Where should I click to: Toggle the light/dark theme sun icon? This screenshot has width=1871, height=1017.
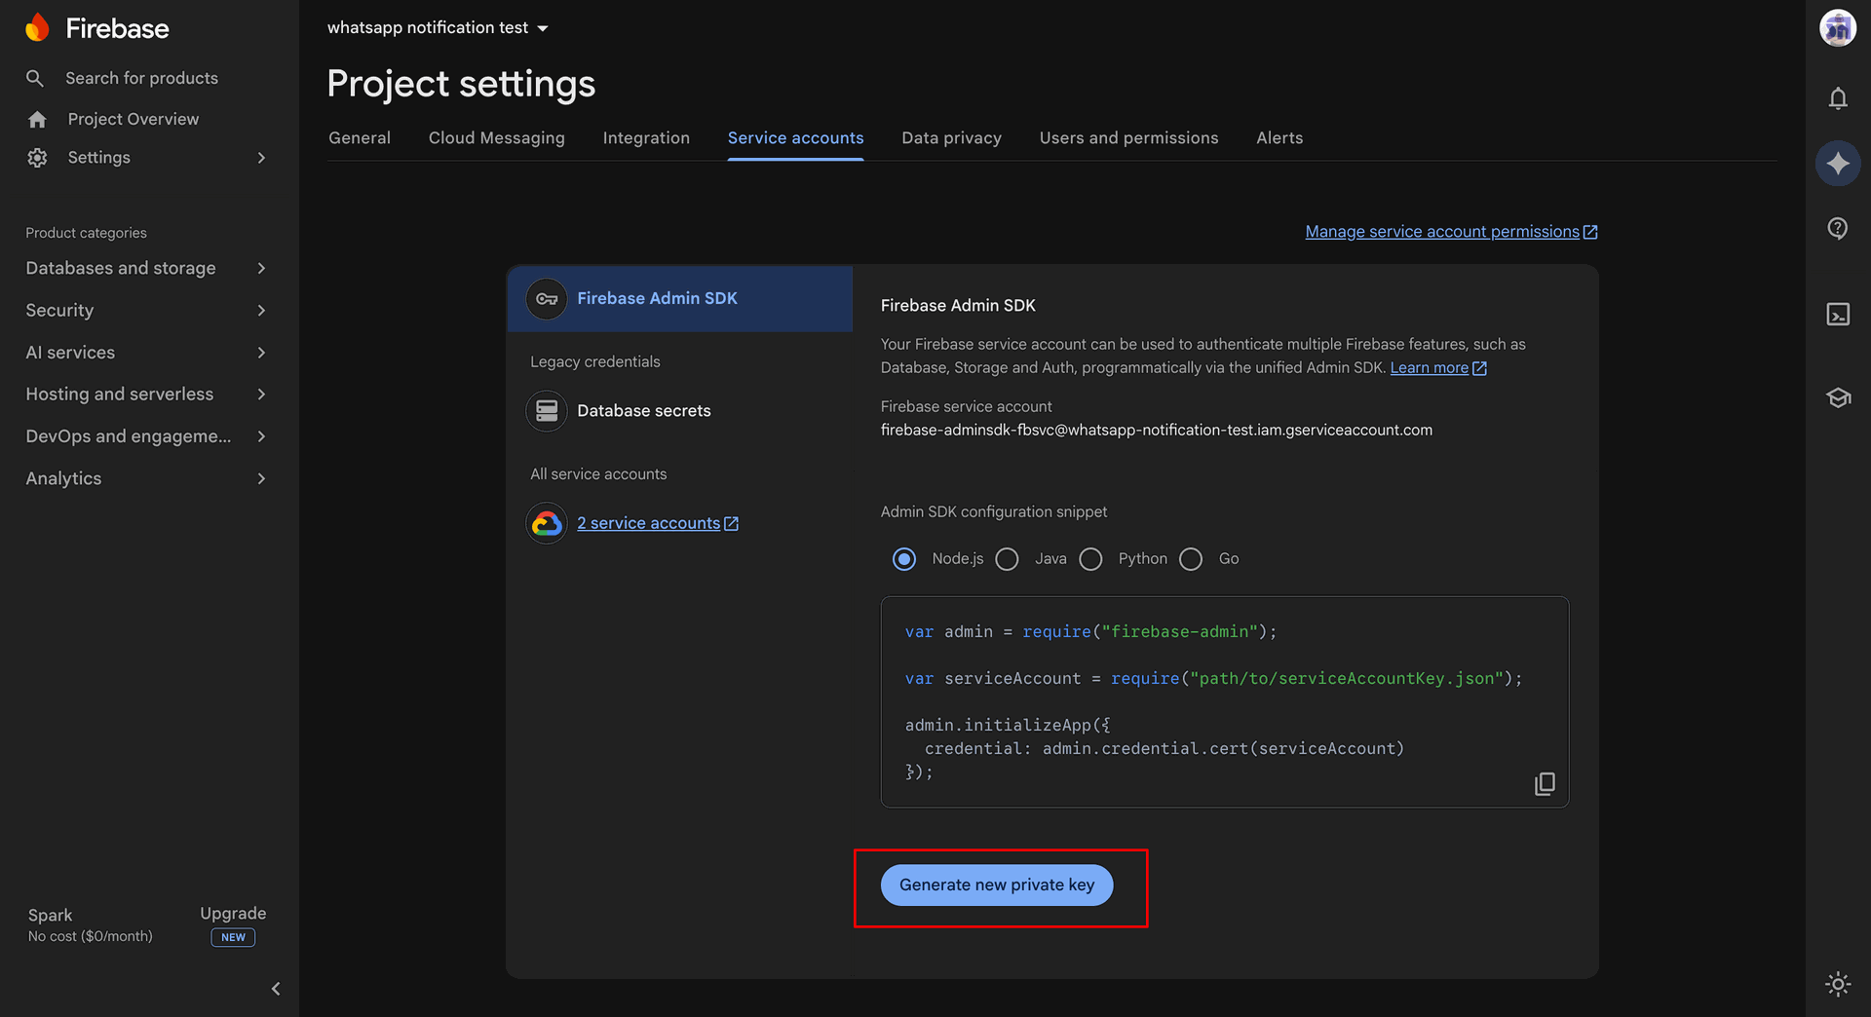(1838, 984)
